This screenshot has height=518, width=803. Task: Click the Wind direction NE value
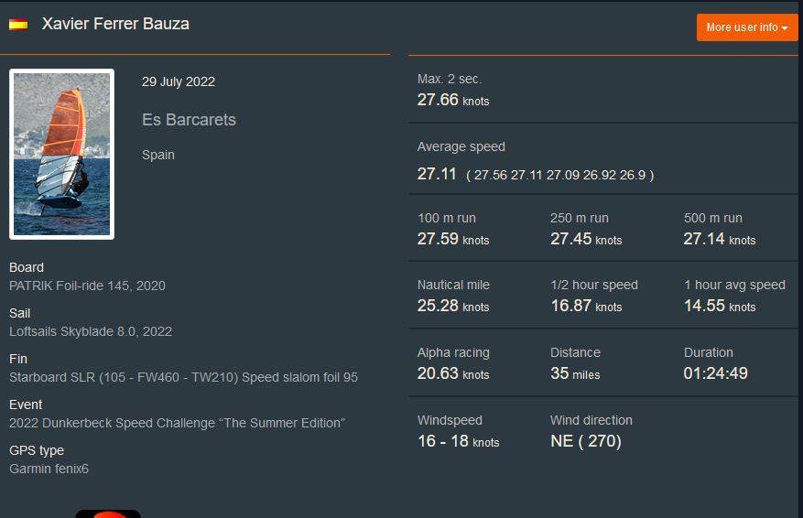coord(586,441)
